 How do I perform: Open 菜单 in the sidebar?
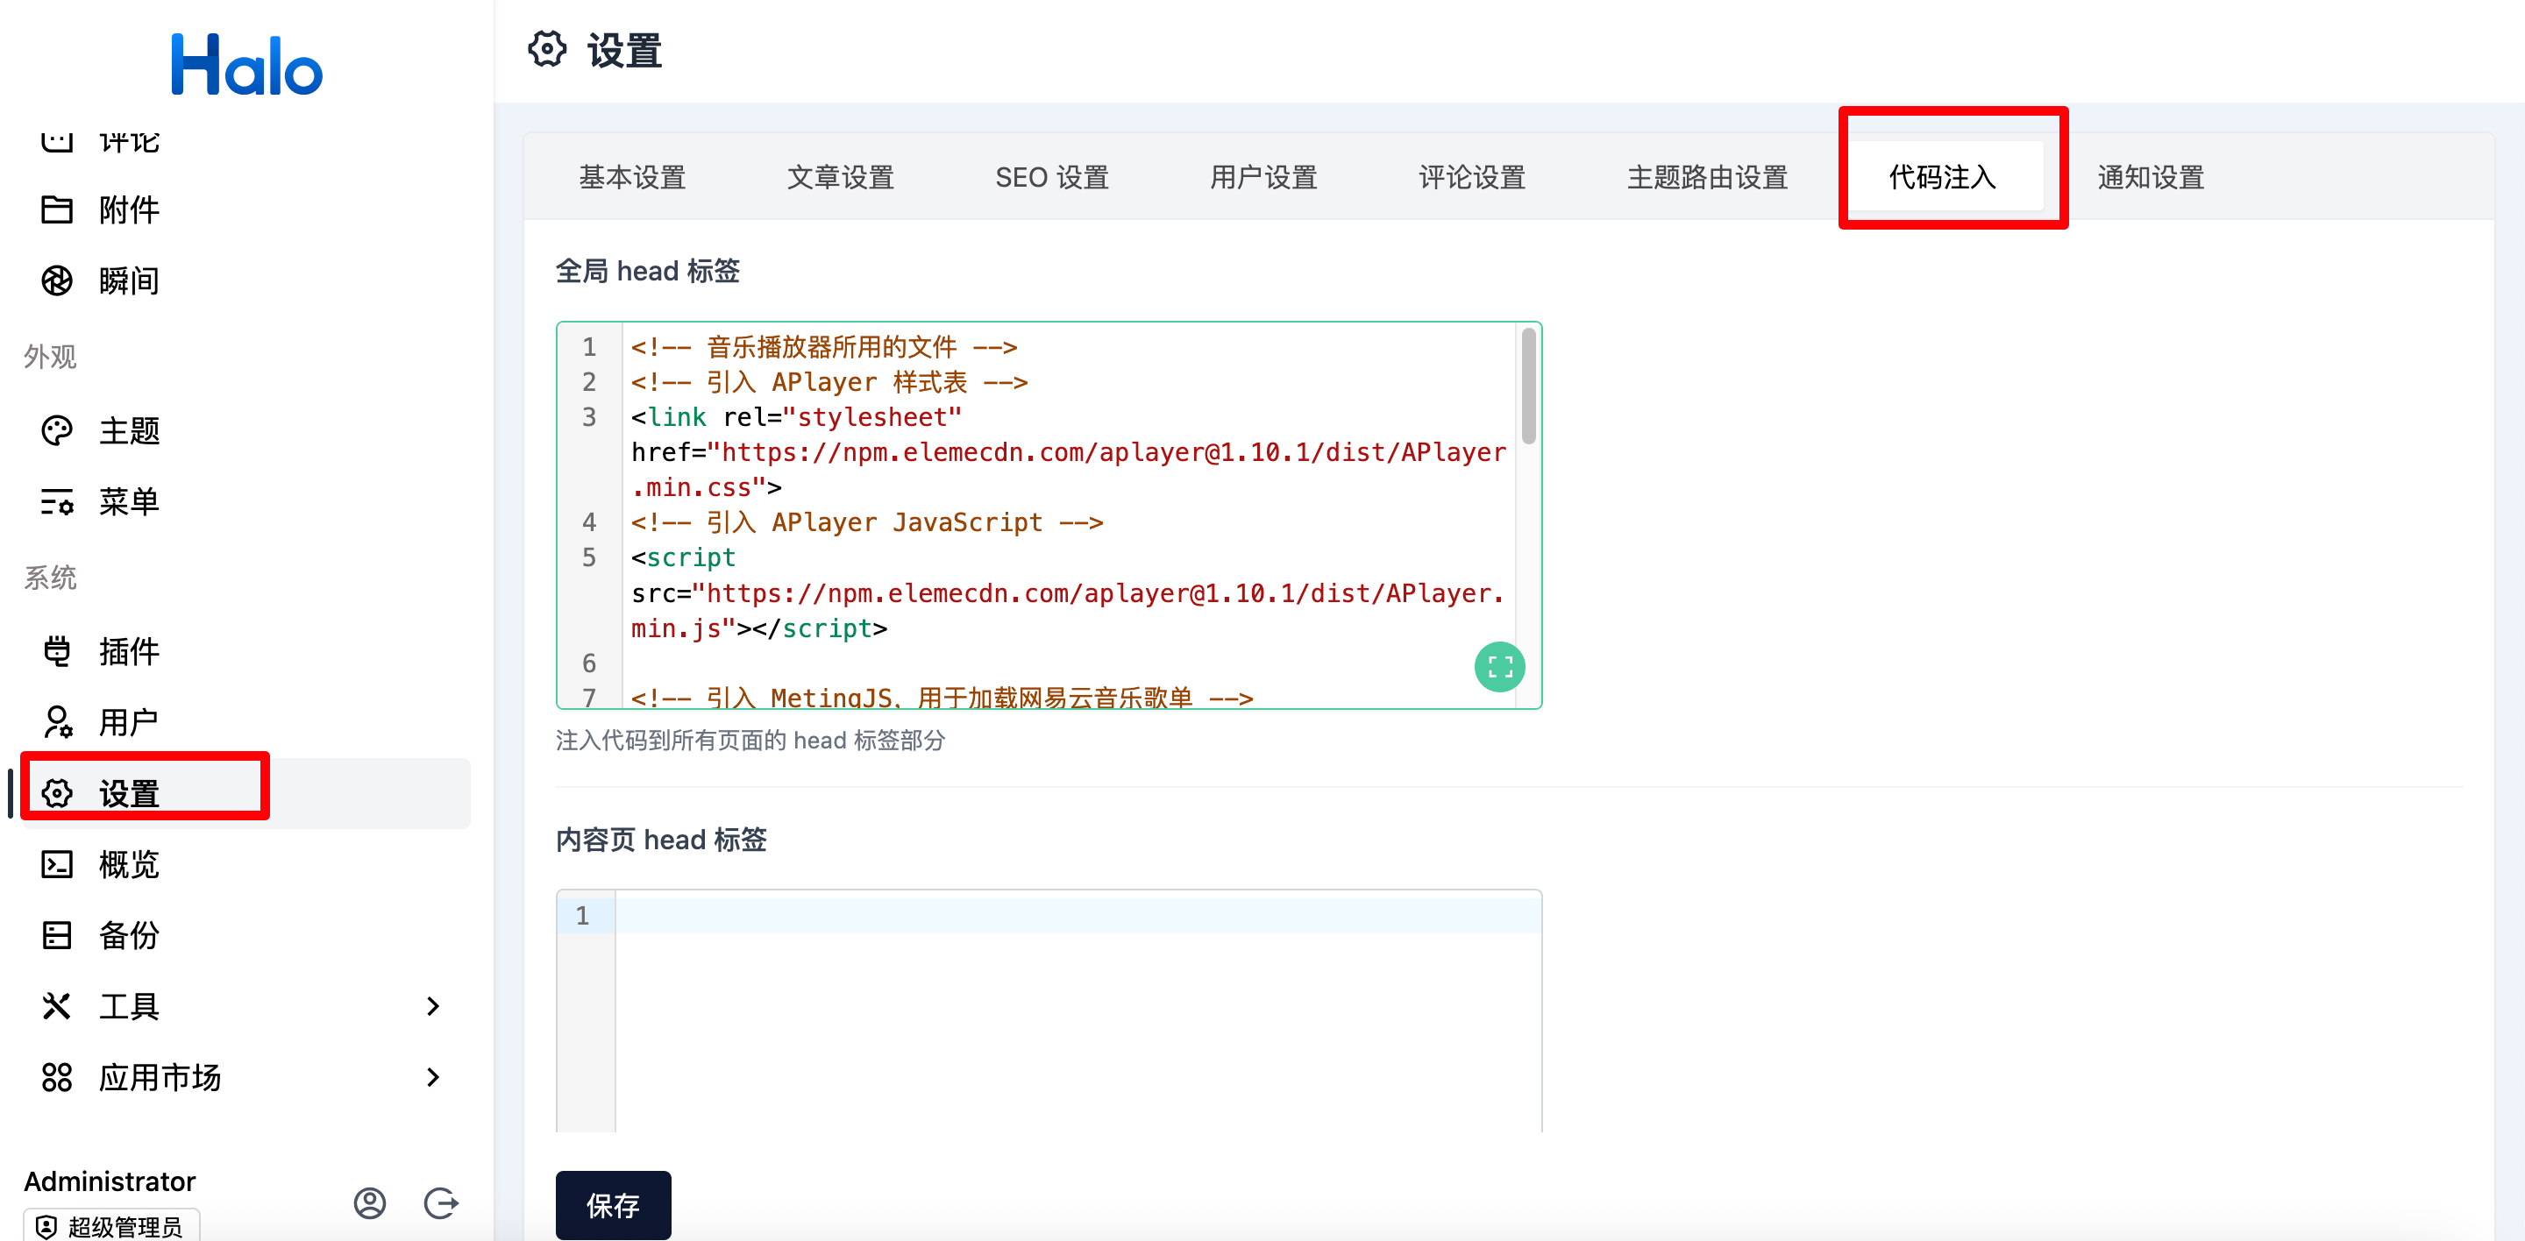pos(127,501)
